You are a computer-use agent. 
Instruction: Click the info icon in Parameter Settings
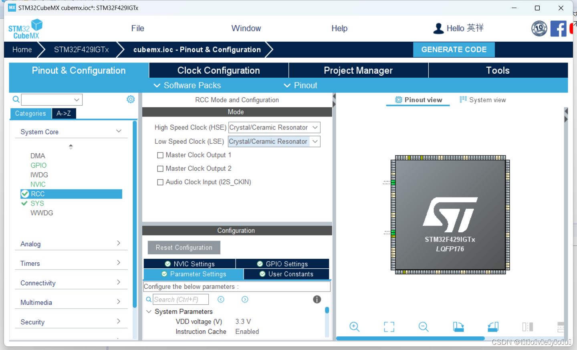tap(317, 299)
